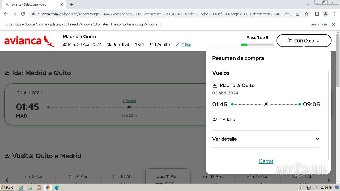The image size is (340, 191).
Task: Open media player from taskbar
Action: (x=39, y=188)
